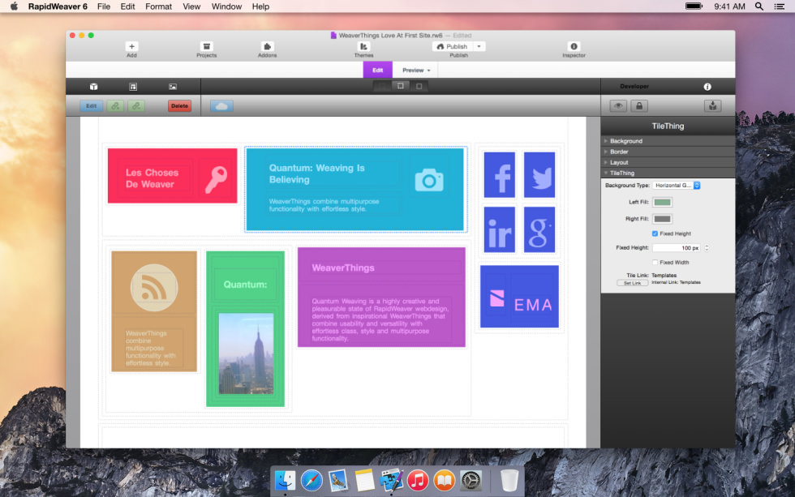
Task: Open the Publish dropdown arrow
Action: (479, 46)
